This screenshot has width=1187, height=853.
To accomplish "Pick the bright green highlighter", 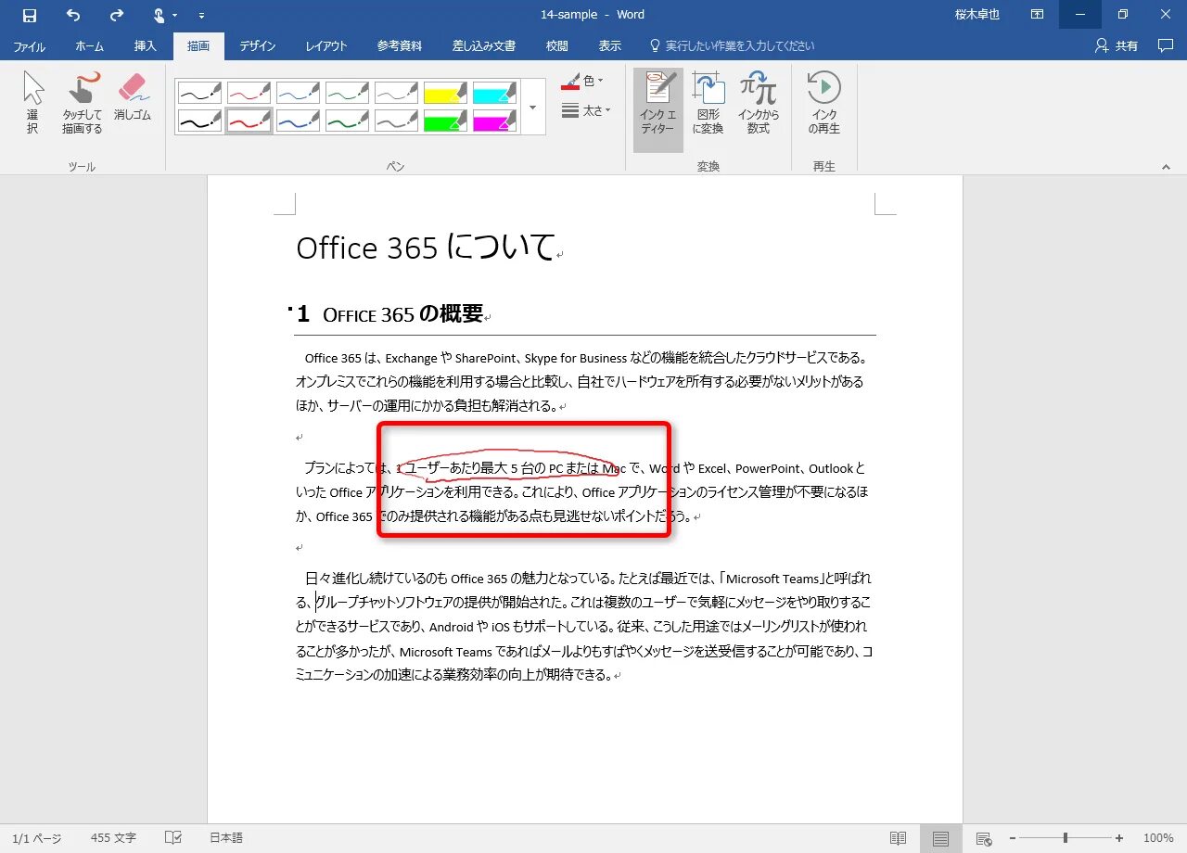I will pos(445,121).
